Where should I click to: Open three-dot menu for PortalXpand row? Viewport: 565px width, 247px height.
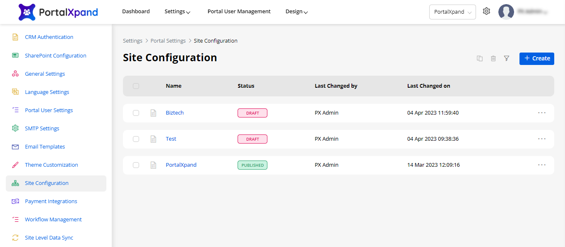point(542,165)
